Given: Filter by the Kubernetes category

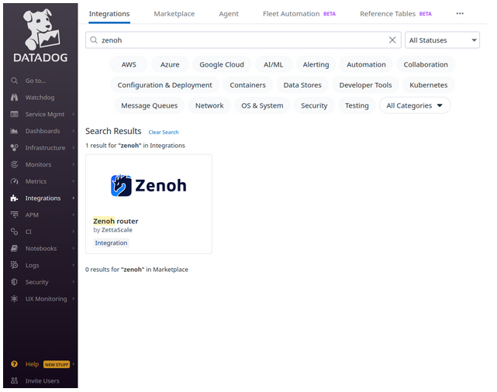Looking at the screenshot, I should 428,85.
